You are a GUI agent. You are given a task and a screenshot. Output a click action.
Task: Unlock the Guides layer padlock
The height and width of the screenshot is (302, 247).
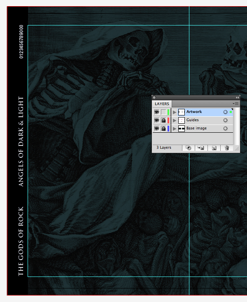(x=163, y=120)
